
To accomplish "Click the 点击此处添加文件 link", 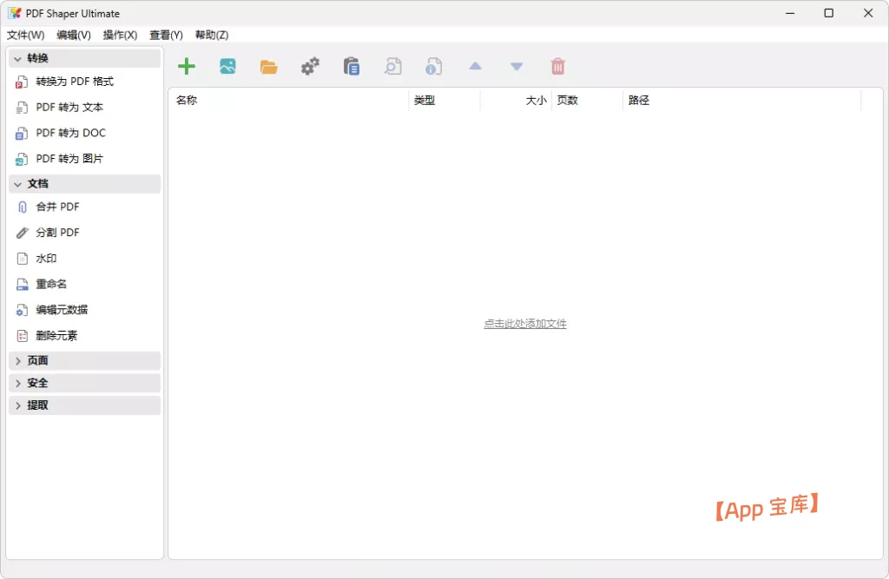I will [524, 323].
